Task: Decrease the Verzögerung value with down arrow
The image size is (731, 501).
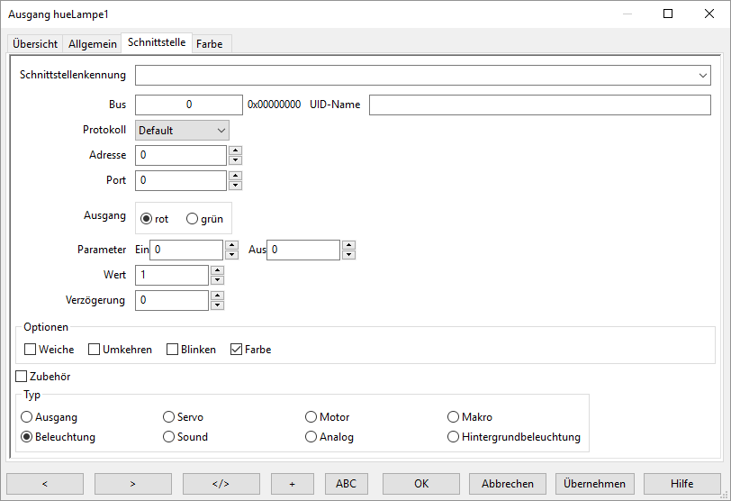Action: tap(217, 305)
